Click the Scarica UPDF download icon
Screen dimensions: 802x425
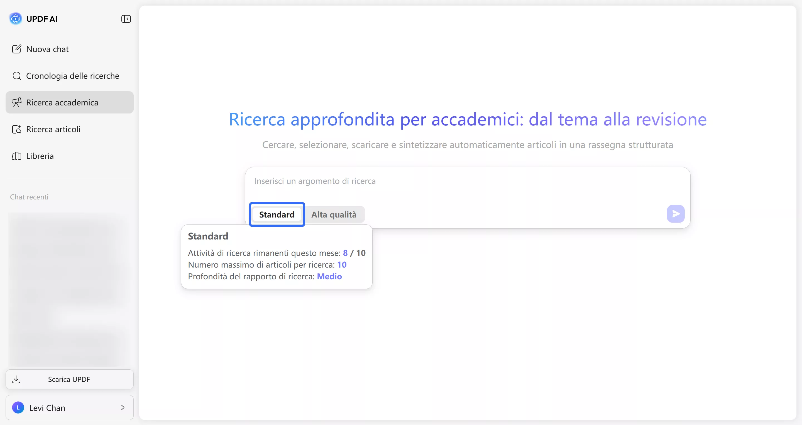pyautogui.click(x=16, y=379)
